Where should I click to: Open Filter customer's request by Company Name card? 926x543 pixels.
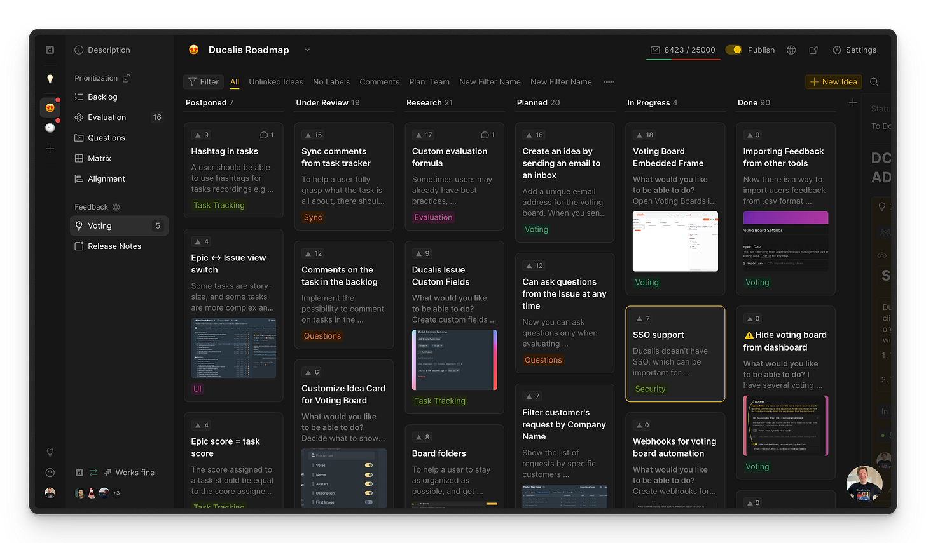(565, 446)
